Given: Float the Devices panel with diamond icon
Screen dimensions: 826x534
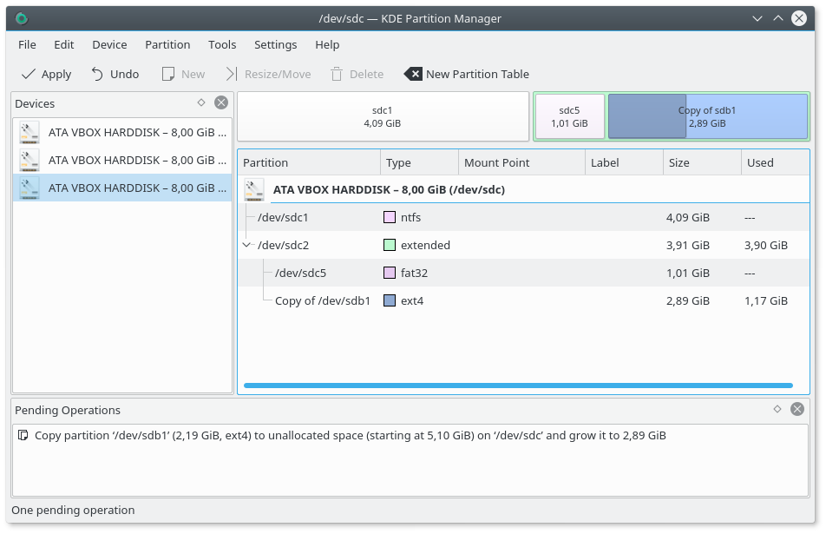Looking at the screenshot, I should 201,102.
